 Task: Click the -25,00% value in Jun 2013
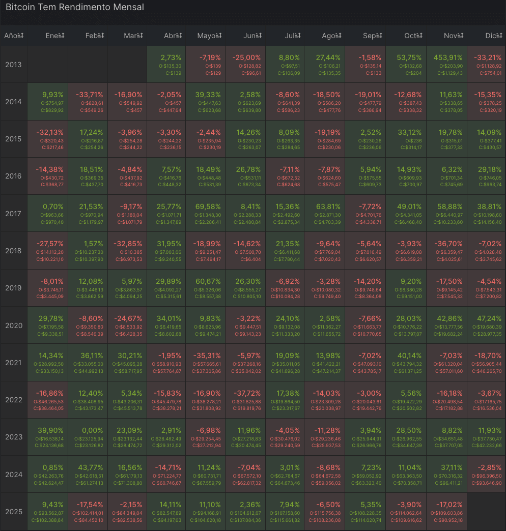[x=247, y=57]
